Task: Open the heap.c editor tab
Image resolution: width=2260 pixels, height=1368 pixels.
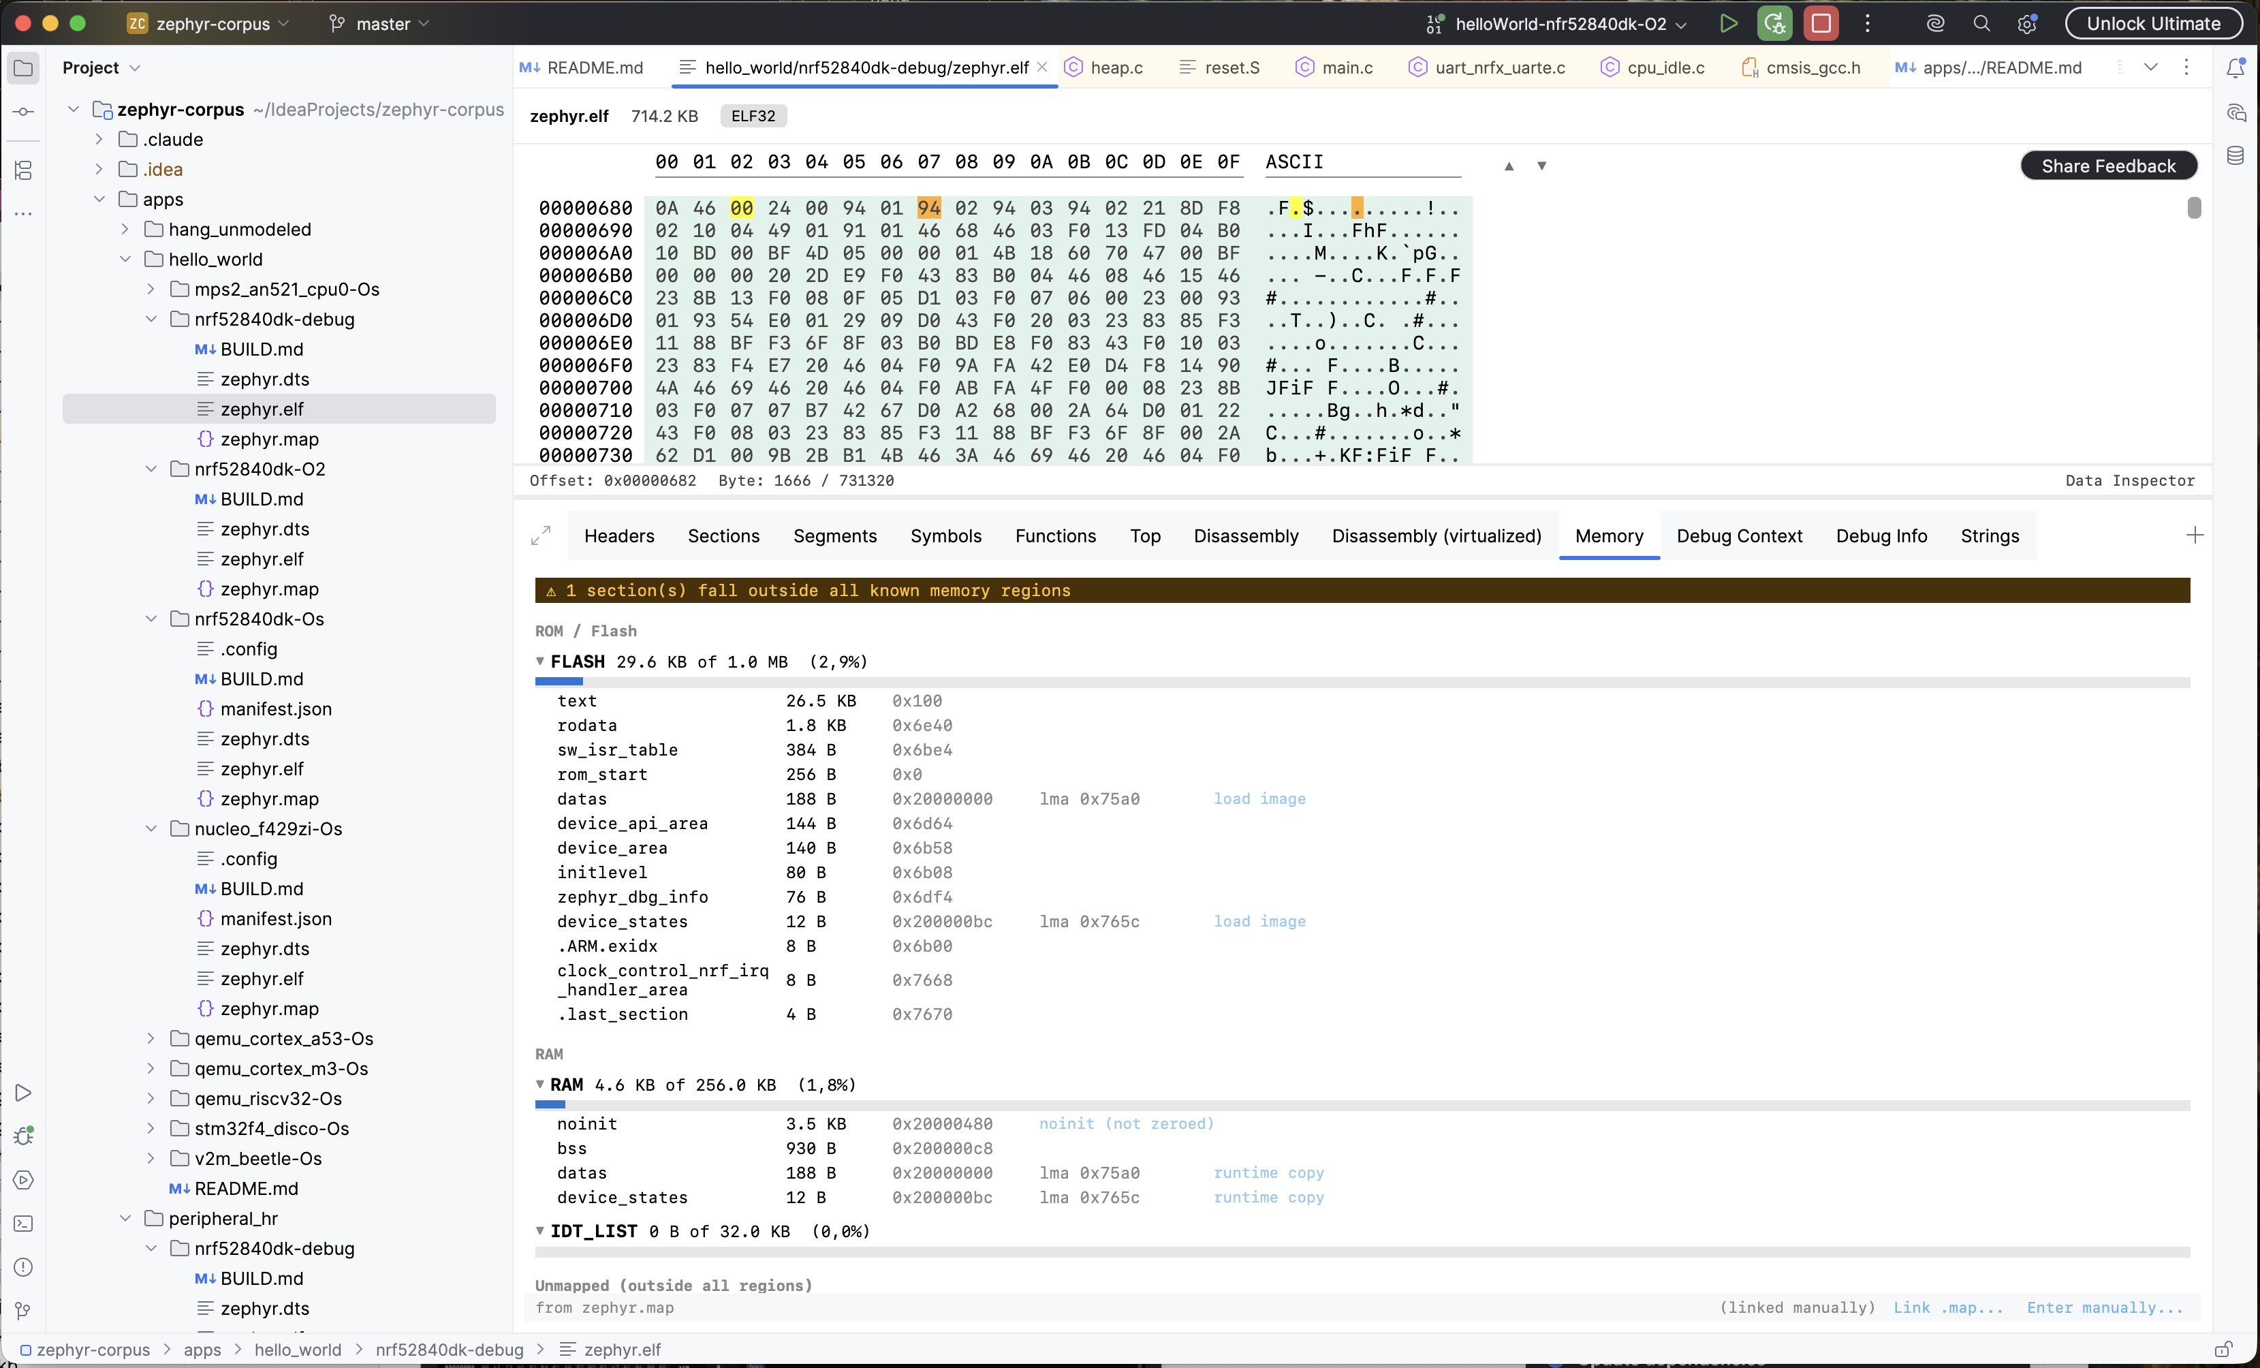Action: click(1103, 68)
